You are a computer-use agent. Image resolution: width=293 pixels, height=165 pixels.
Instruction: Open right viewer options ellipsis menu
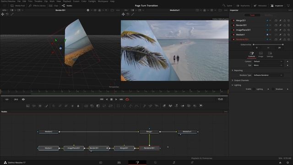[x=226, y=10]
